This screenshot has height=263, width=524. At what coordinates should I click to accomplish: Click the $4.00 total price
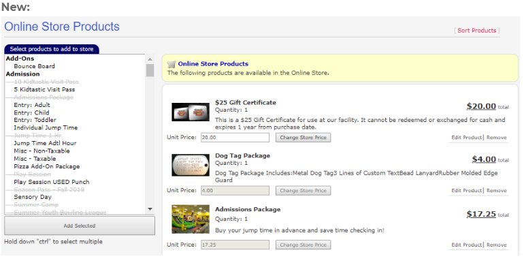click(484, 159)
